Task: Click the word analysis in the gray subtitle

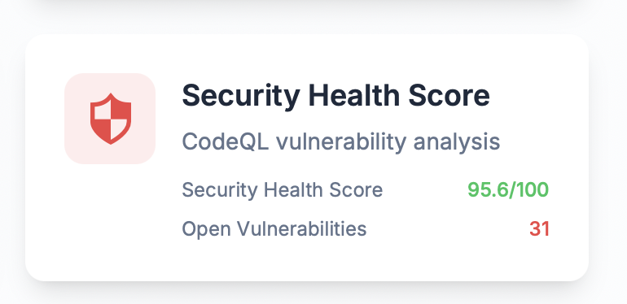Action: (457, 143)
